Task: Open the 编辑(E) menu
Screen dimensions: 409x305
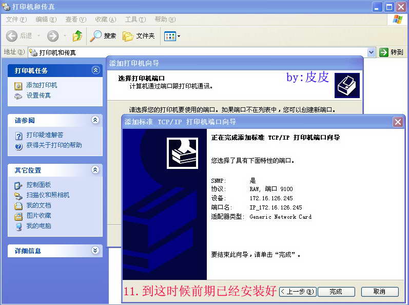Action: (46, 20)
